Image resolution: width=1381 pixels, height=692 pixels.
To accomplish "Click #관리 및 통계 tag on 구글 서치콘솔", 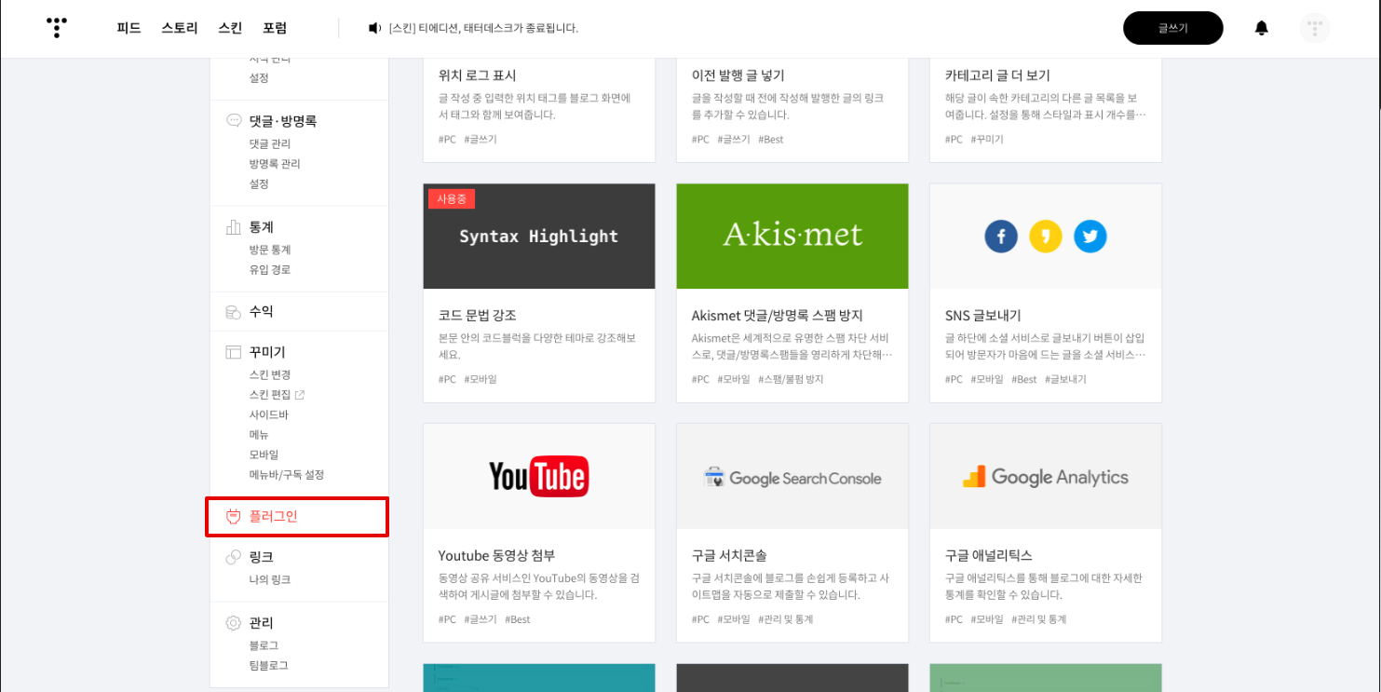I will click(786, 620).
